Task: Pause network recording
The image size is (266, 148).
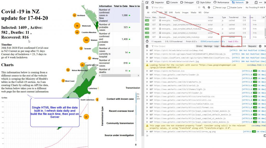Action: coord(199,8)
